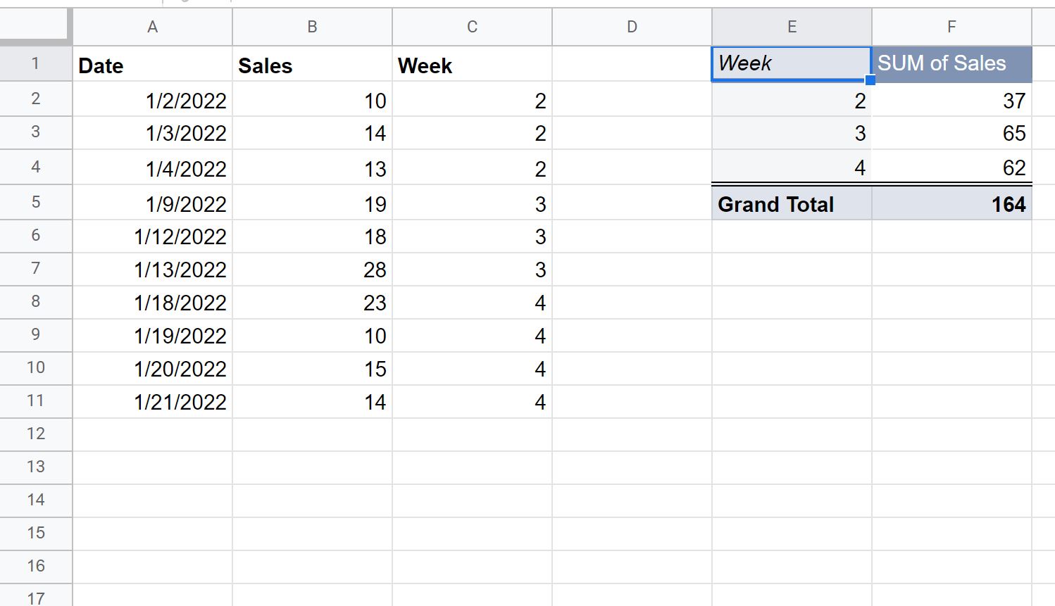The width and height of the screenshot is (1055, 606).
Task: Select the date cell 1/3/2022
Action: tap(152, 133)
